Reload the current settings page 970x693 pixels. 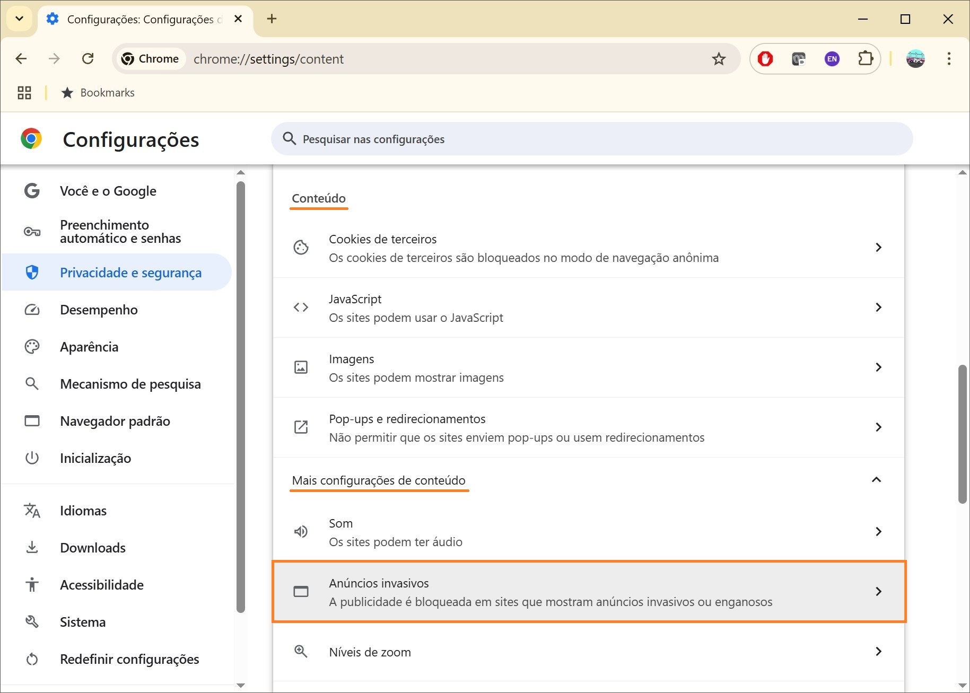(88, 59)
